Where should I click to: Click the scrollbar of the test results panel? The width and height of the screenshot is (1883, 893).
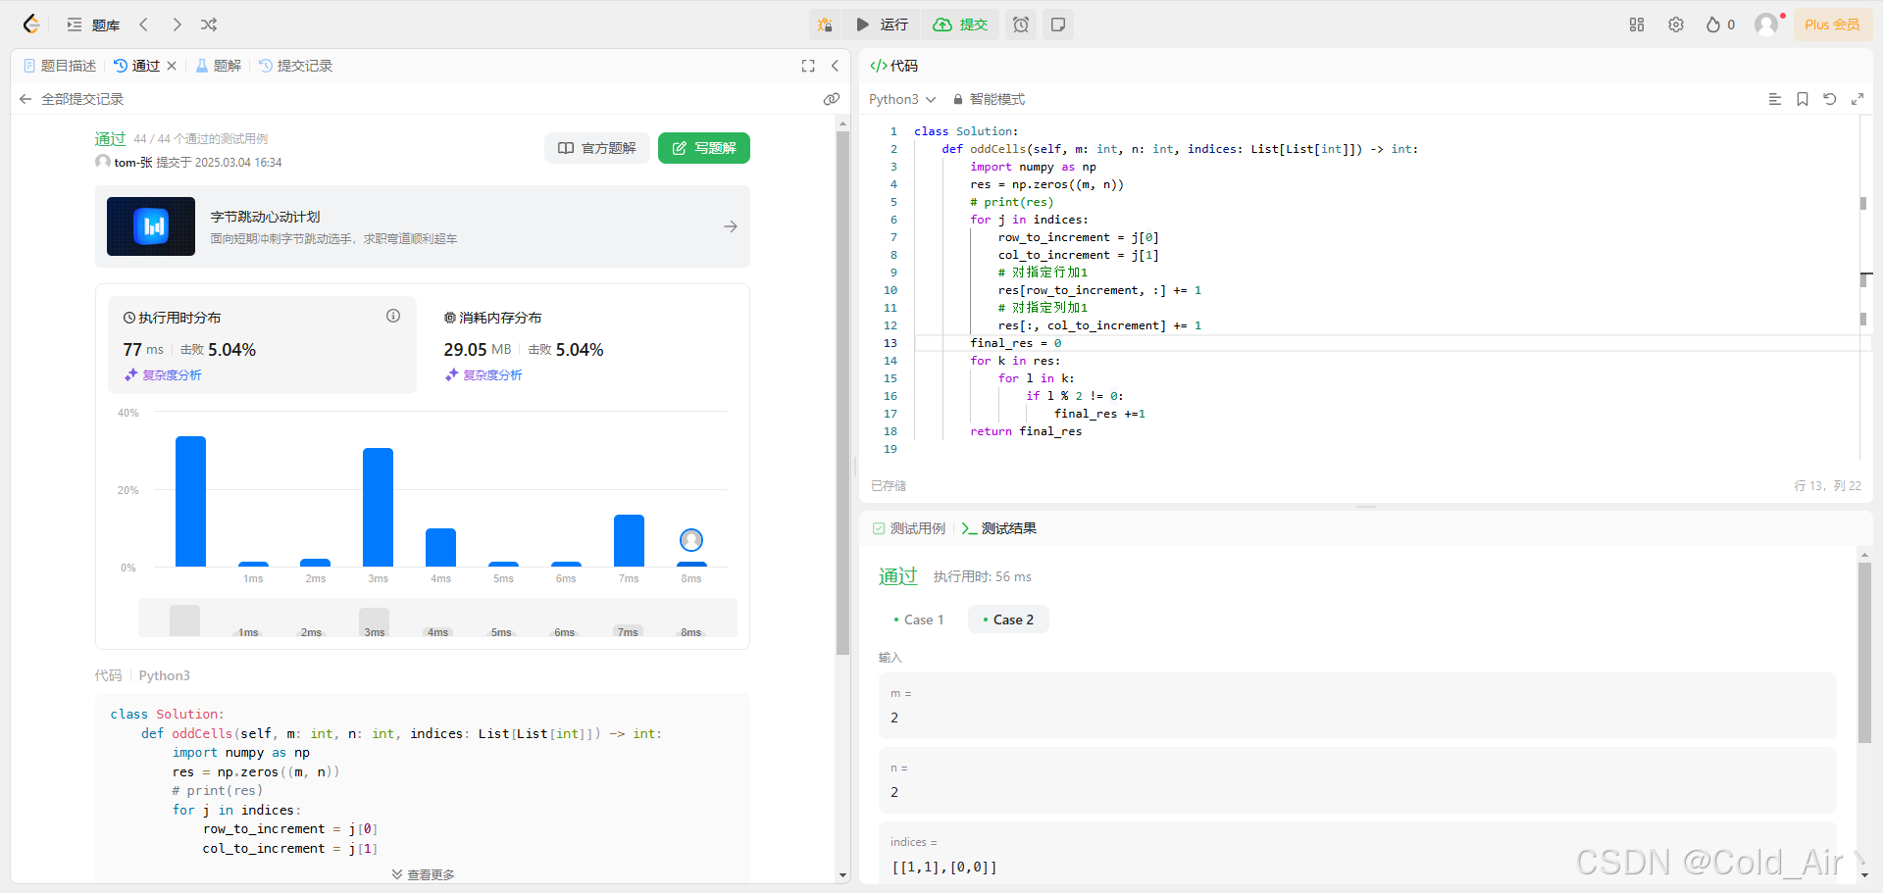1864,652
